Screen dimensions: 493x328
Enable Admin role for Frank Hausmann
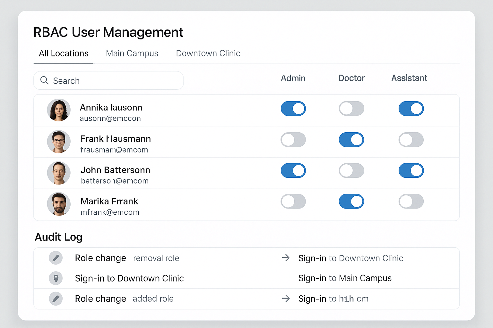(293, 140)
